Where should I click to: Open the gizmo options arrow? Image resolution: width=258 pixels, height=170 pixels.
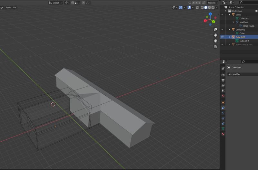click(x=184, y=7)
